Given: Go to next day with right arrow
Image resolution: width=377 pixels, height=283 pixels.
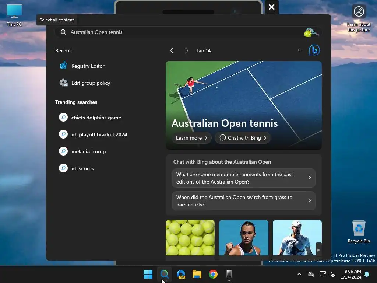Looking at the screenshot, I should pyautogui.click(x=187, y=50).
